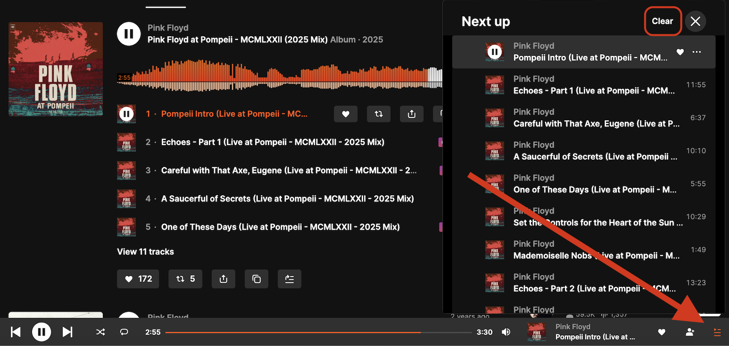Play Mademoiselle Nobs from the Next up list
Image resolution: width=729 pixels, height=346 pixels.
click(596, 255)
